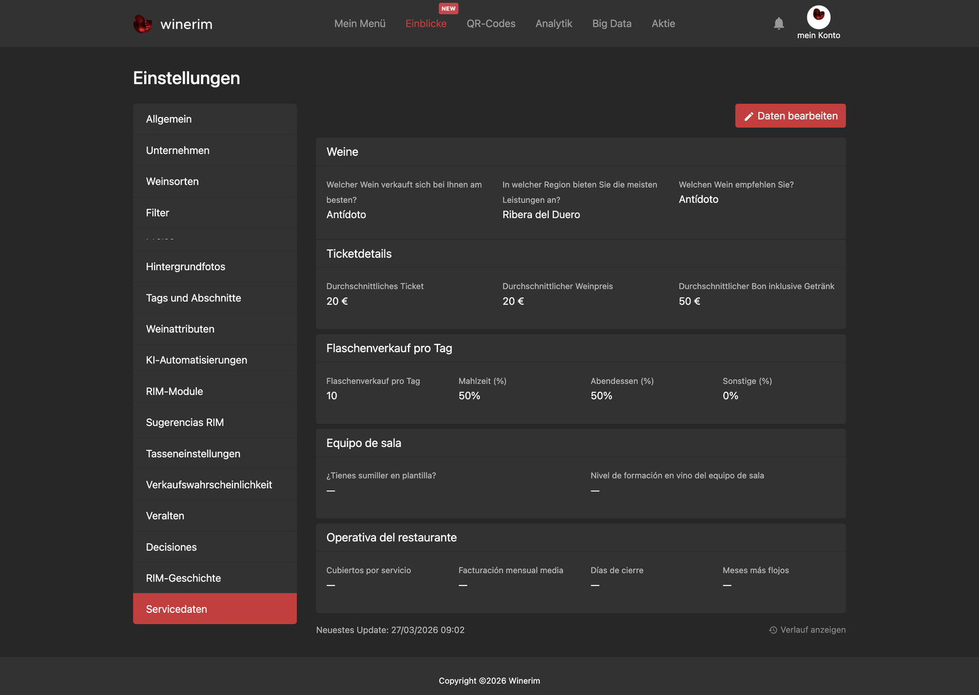Screen dimensions: 979x695
Task: Open Weinsorten in the sidebar
Action: pyautogui.click(x=215, y=181)
